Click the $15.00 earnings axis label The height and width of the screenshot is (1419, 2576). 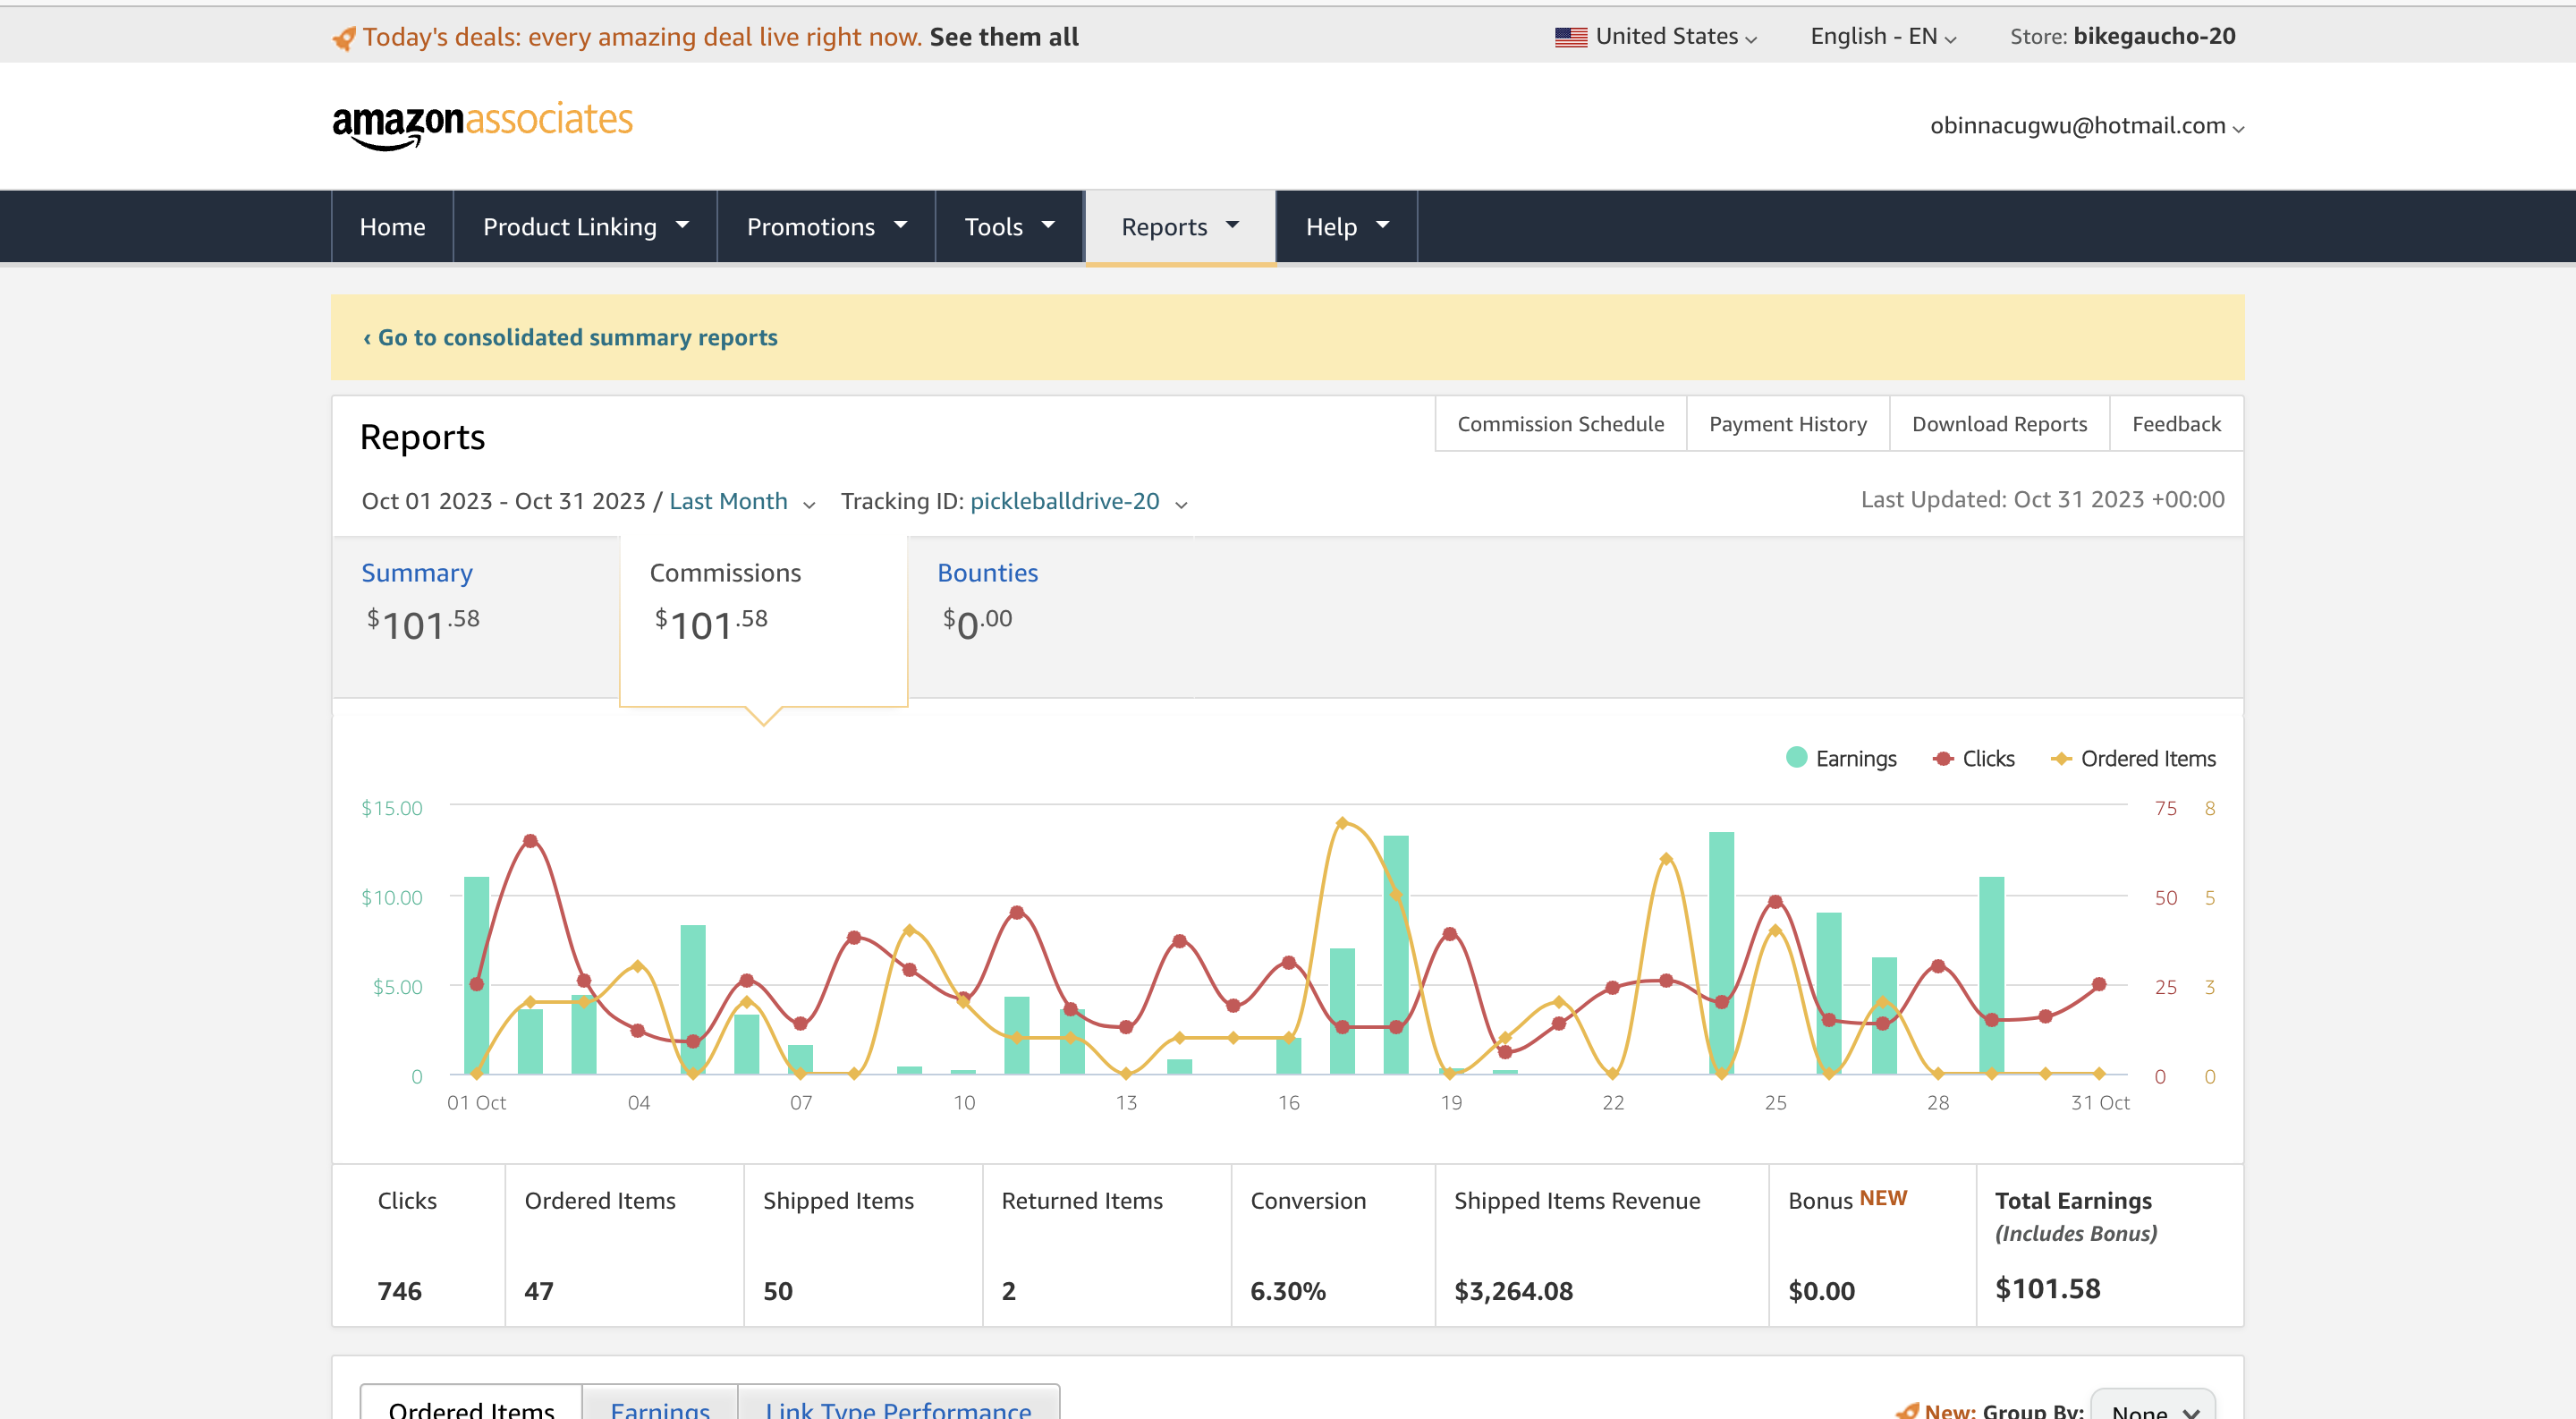[x=392, y=808]
